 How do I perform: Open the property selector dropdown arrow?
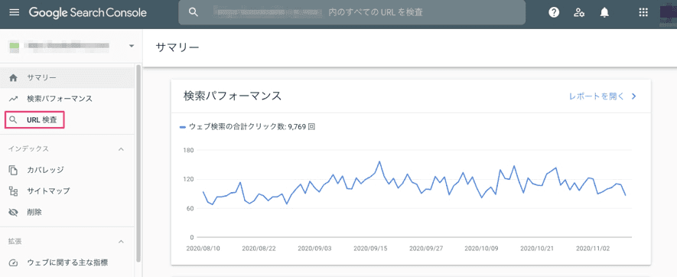pos(132,46)
